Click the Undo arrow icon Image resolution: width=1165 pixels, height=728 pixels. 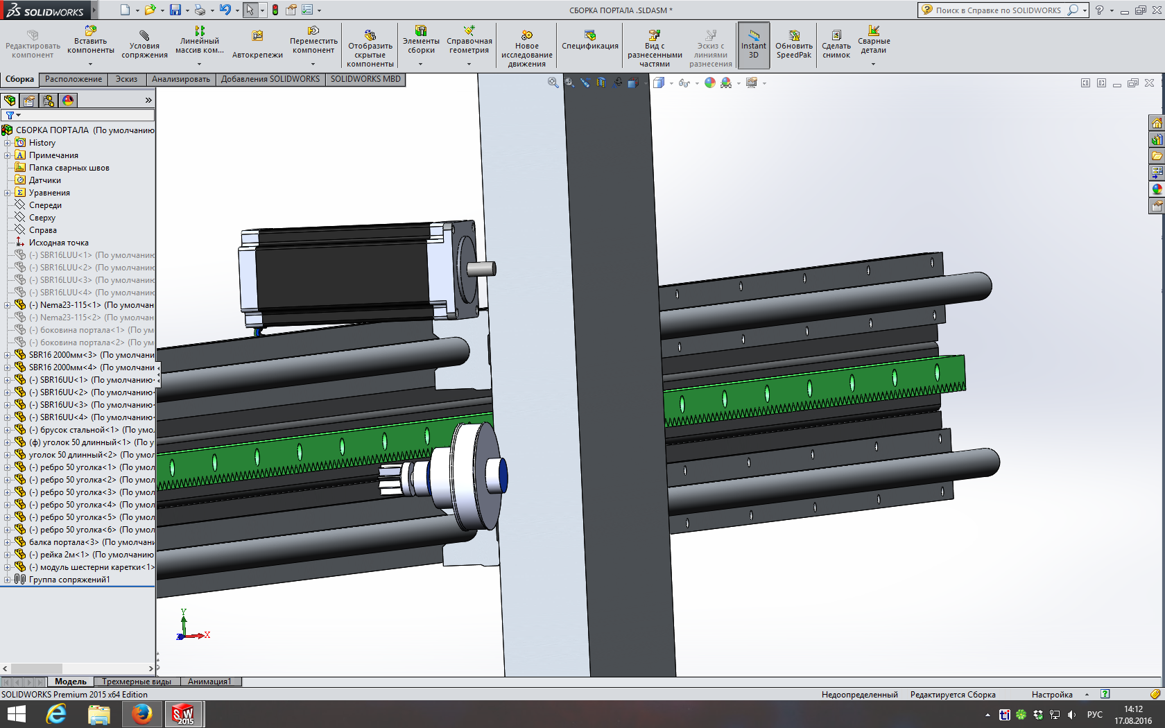point(225,10)
